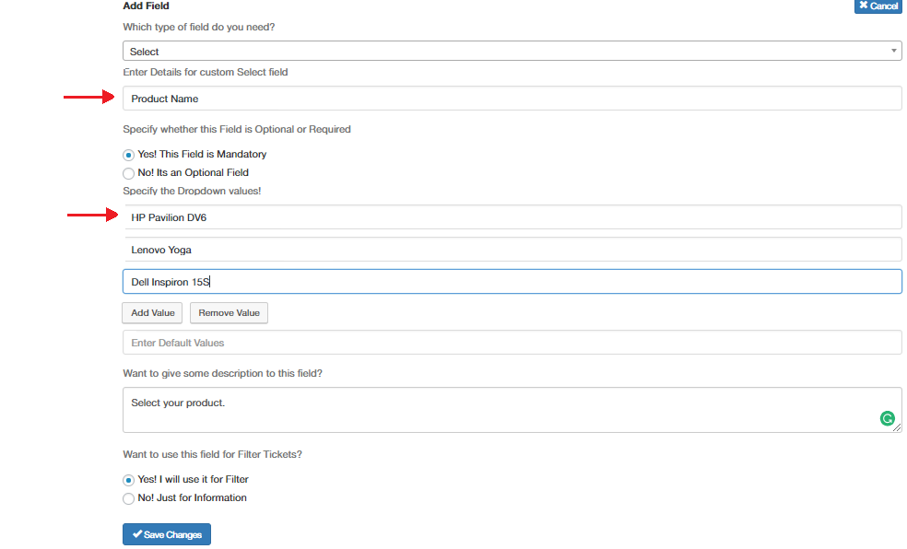Click the Add Value button

click(152, 312)
